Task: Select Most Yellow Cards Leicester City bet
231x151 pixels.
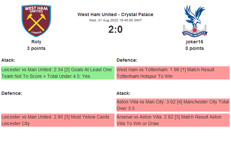Action: (x=57, y=120)
